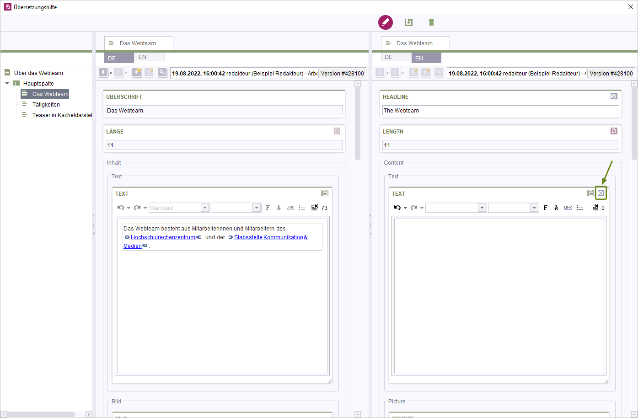
Task: Open undo history dropdown in German editor
Action: coord(129,208)
